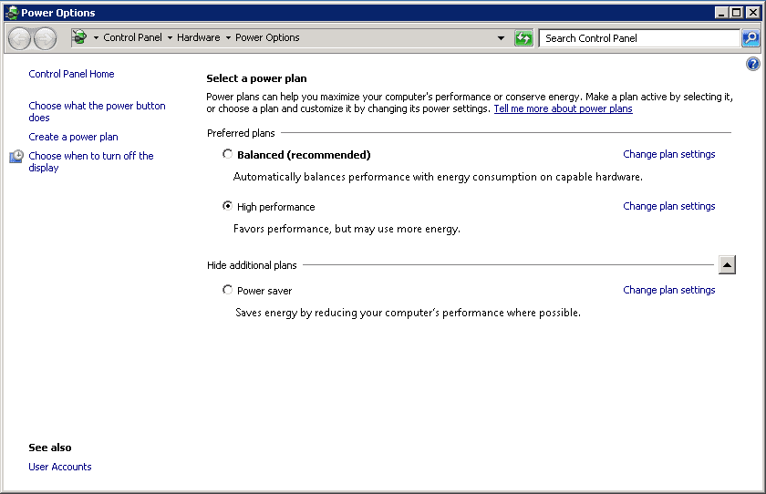Open the address bar history dropdown
The width and height of the screenshot is (766, 494).
(501, 38)
